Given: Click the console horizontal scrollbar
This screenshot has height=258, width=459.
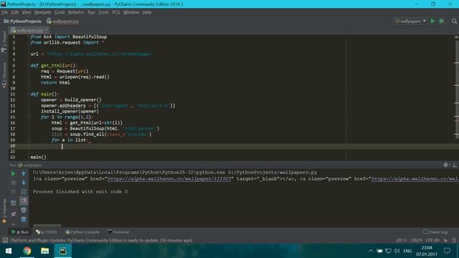Looking at the screenshot, I should click(47, 226).
